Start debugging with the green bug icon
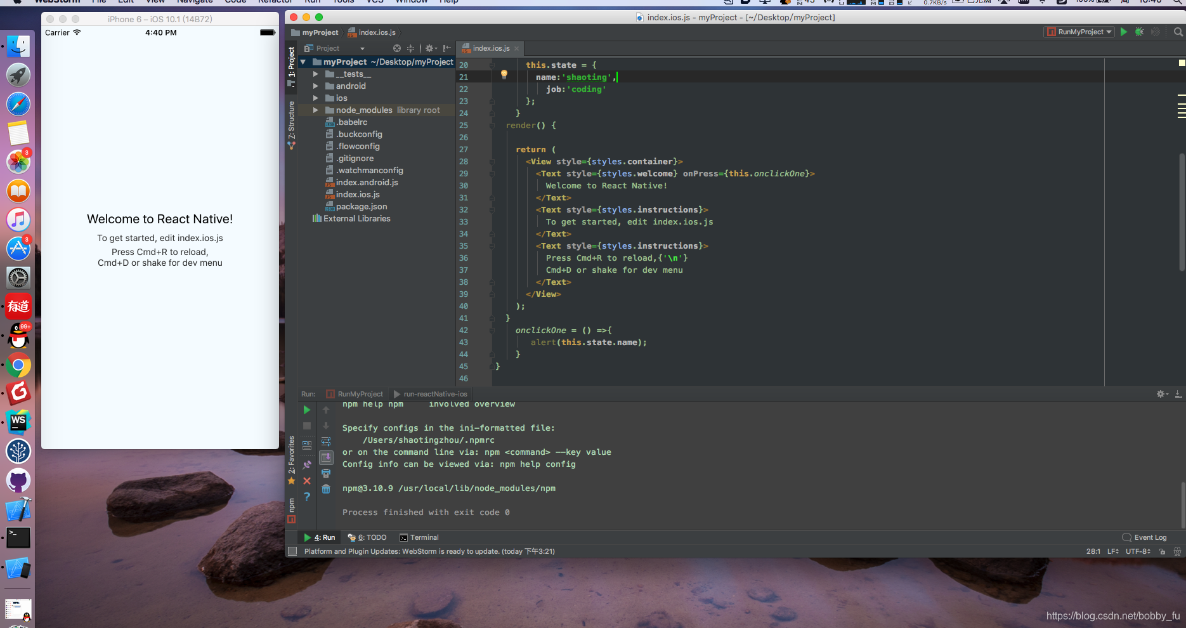Viewport: 1186px width, 628px height. (1140, 32)
